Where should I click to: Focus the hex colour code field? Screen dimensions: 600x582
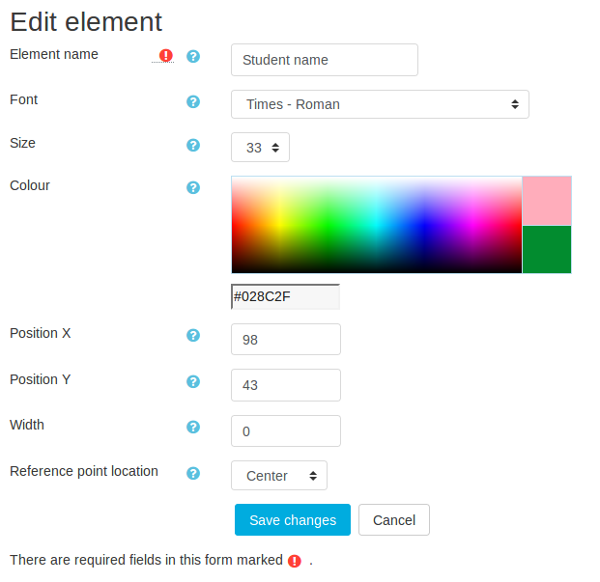point(286,297)
